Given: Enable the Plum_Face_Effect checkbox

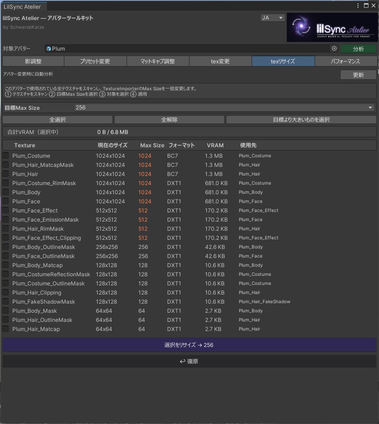Looking at the screenshot, I should click(x=5, y=210).
